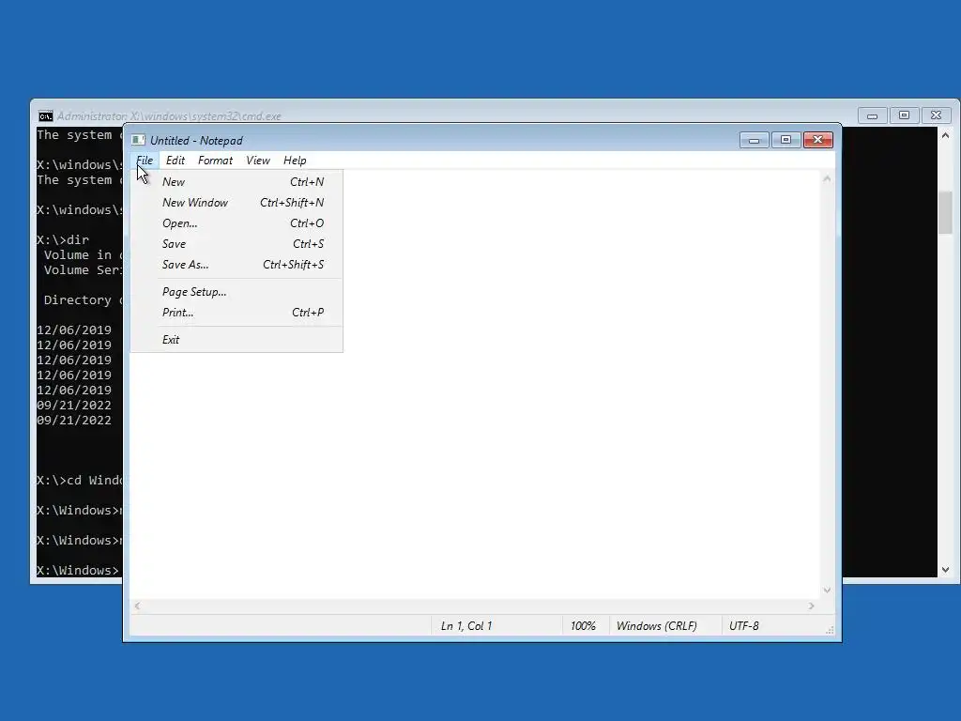Viewport: 961px width, 721px height.
Task: Click the 100% zoom status entry
Action: 583,626
